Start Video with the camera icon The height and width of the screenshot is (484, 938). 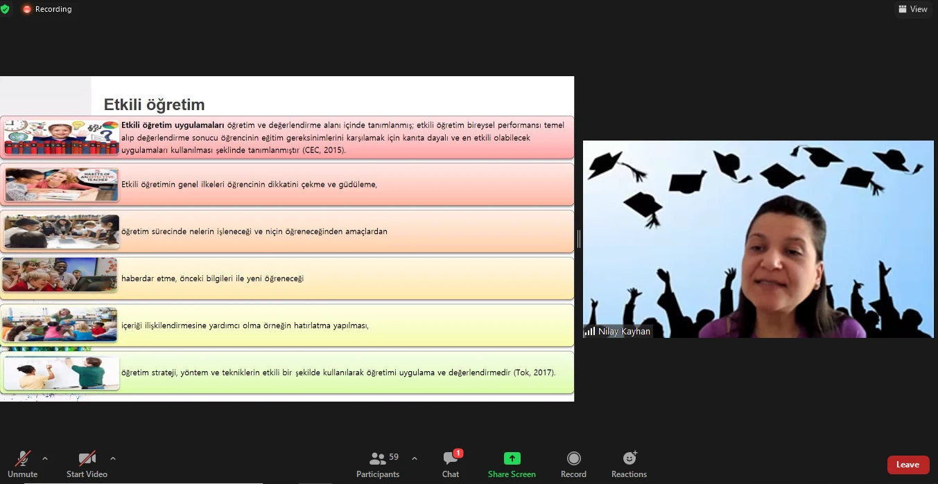click(87, 464)
